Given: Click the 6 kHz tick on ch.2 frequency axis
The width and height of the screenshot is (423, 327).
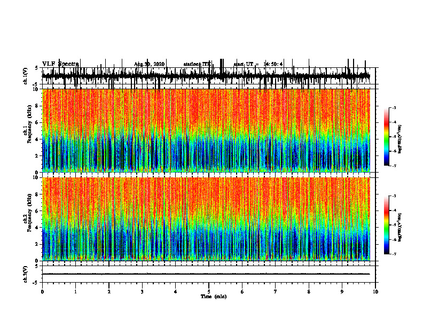Looking at the screenshot, I should (x=37, y=211).
